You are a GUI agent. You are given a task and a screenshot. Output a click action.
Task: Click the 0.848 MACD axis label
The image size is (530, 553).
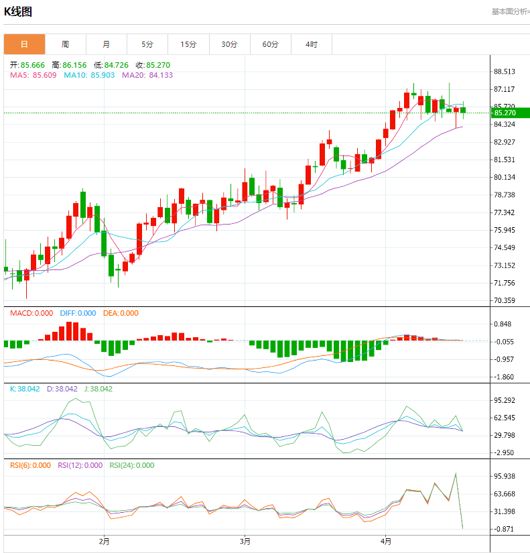coord(503,324)
